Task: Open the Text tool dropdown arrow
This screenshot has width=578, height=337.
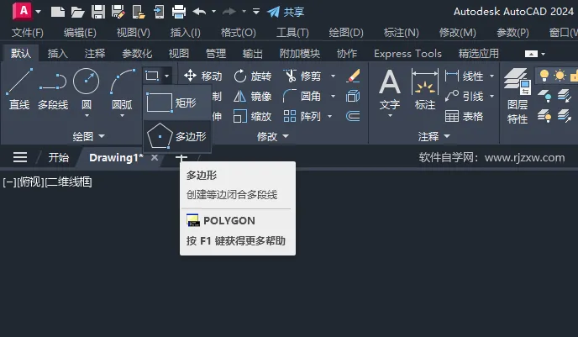Action: (x=390, y=116)
